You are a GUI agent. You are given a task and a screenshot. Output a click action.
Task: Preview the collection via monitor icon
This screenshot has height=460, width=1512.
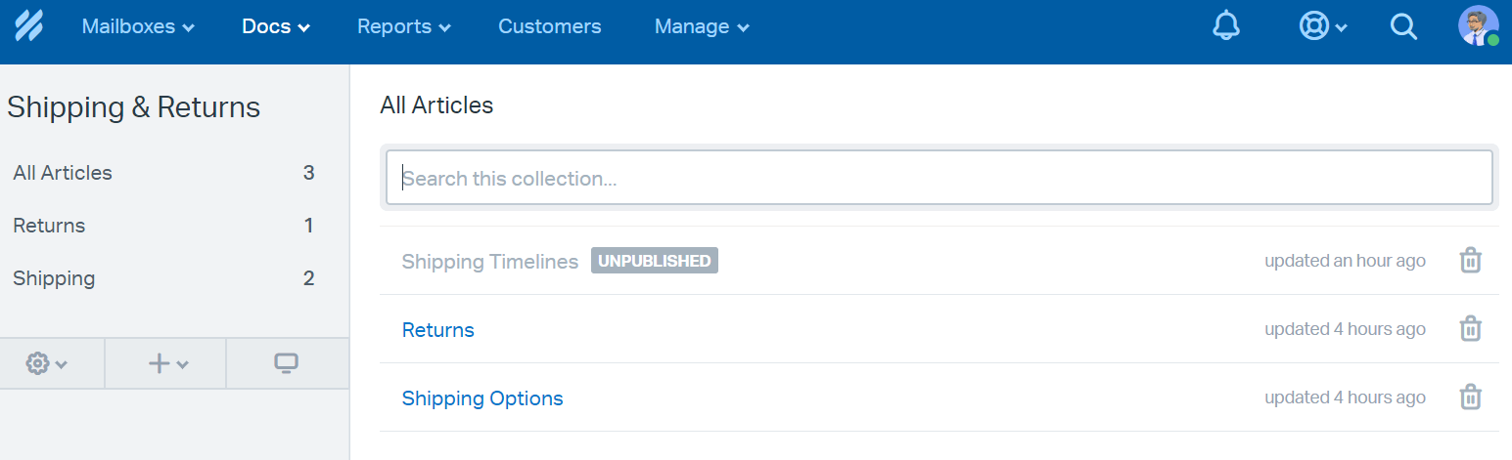point(286,364)
